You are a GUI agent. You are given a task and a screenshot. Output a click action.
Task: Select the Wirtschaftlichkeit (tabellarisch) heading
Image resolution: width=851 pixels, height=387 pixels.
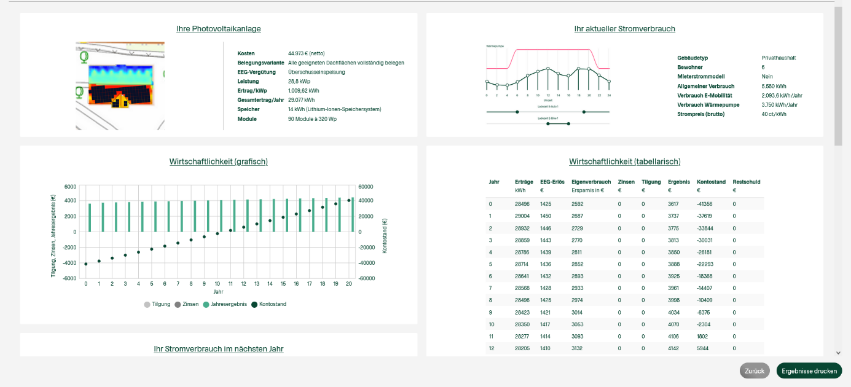(x=625, y=162)
